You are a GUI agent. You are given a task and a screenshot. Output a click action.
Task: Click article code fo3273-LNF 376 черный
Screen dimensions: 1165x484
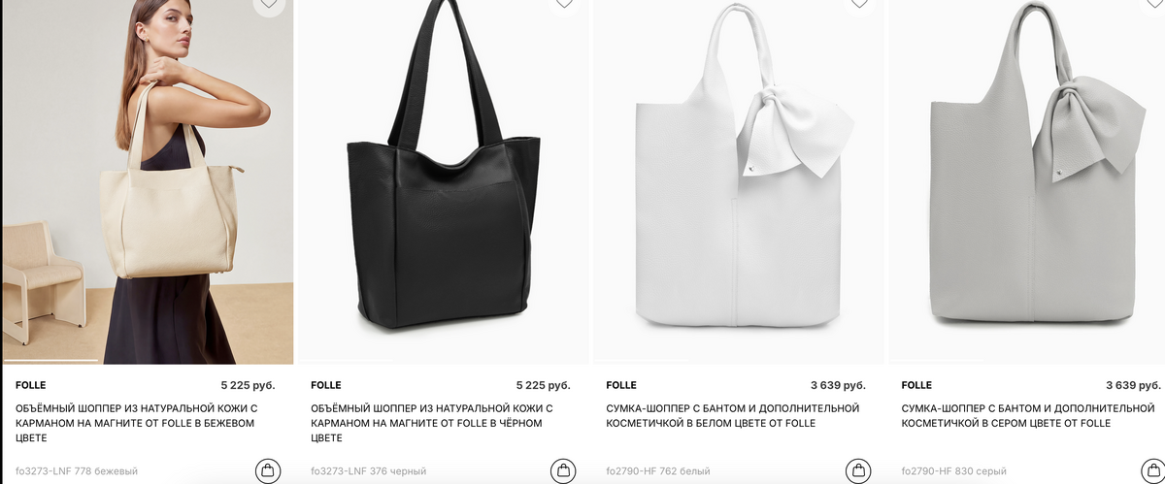(x=369, y=471)
